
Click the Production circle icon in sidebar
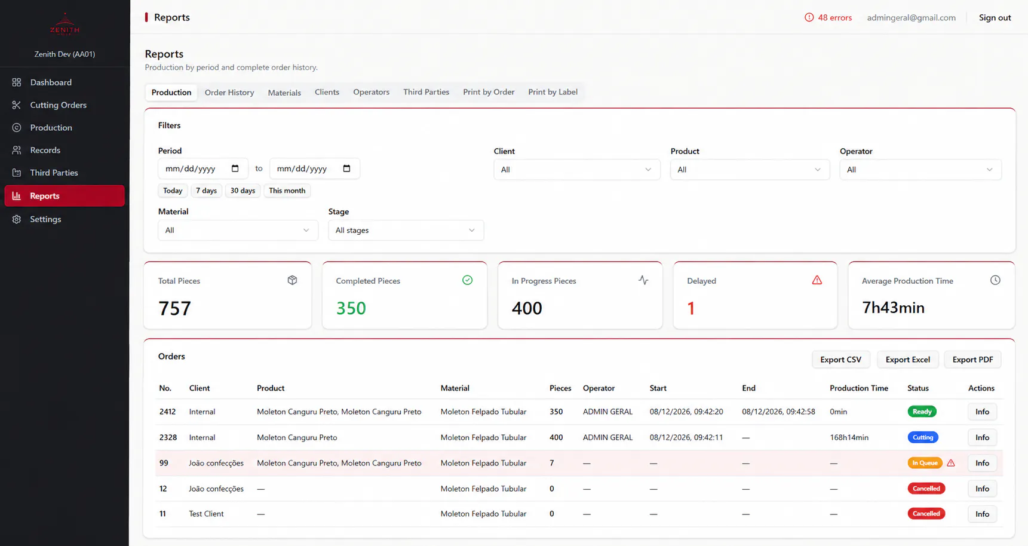(x=17, y=128)
